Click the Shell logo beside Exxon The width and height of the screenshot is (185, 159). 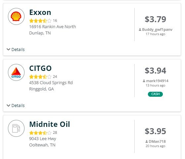[16, 16]
